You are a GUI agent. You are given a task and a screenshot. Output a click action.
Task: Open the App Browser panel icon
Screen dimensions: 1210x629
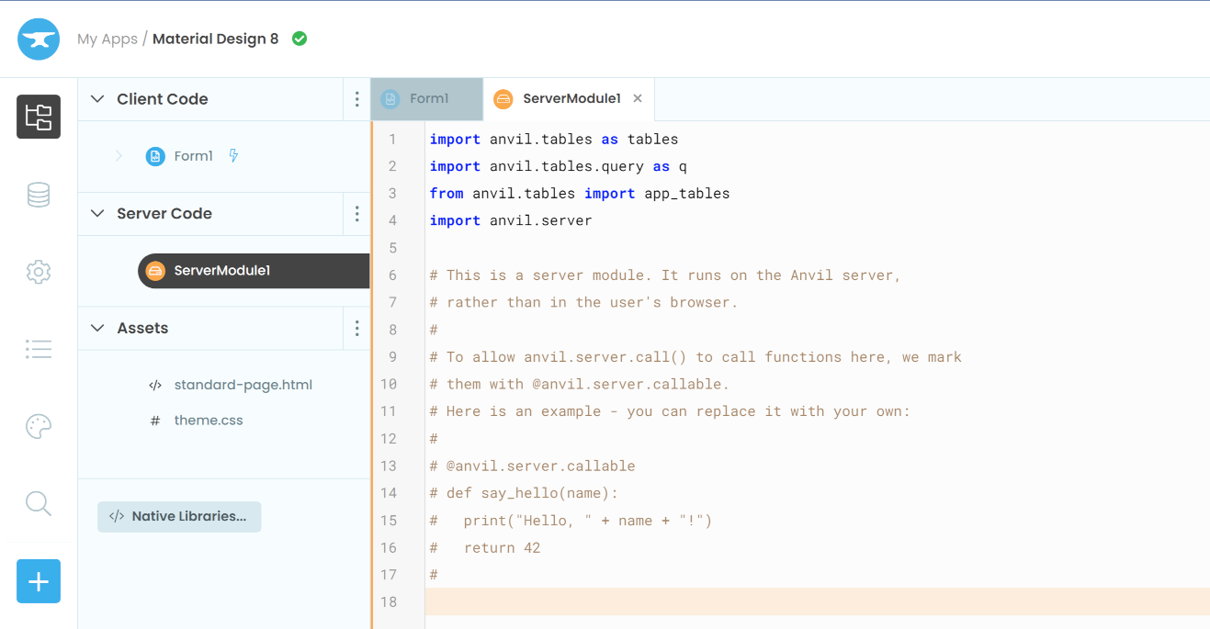coord(38,117)
